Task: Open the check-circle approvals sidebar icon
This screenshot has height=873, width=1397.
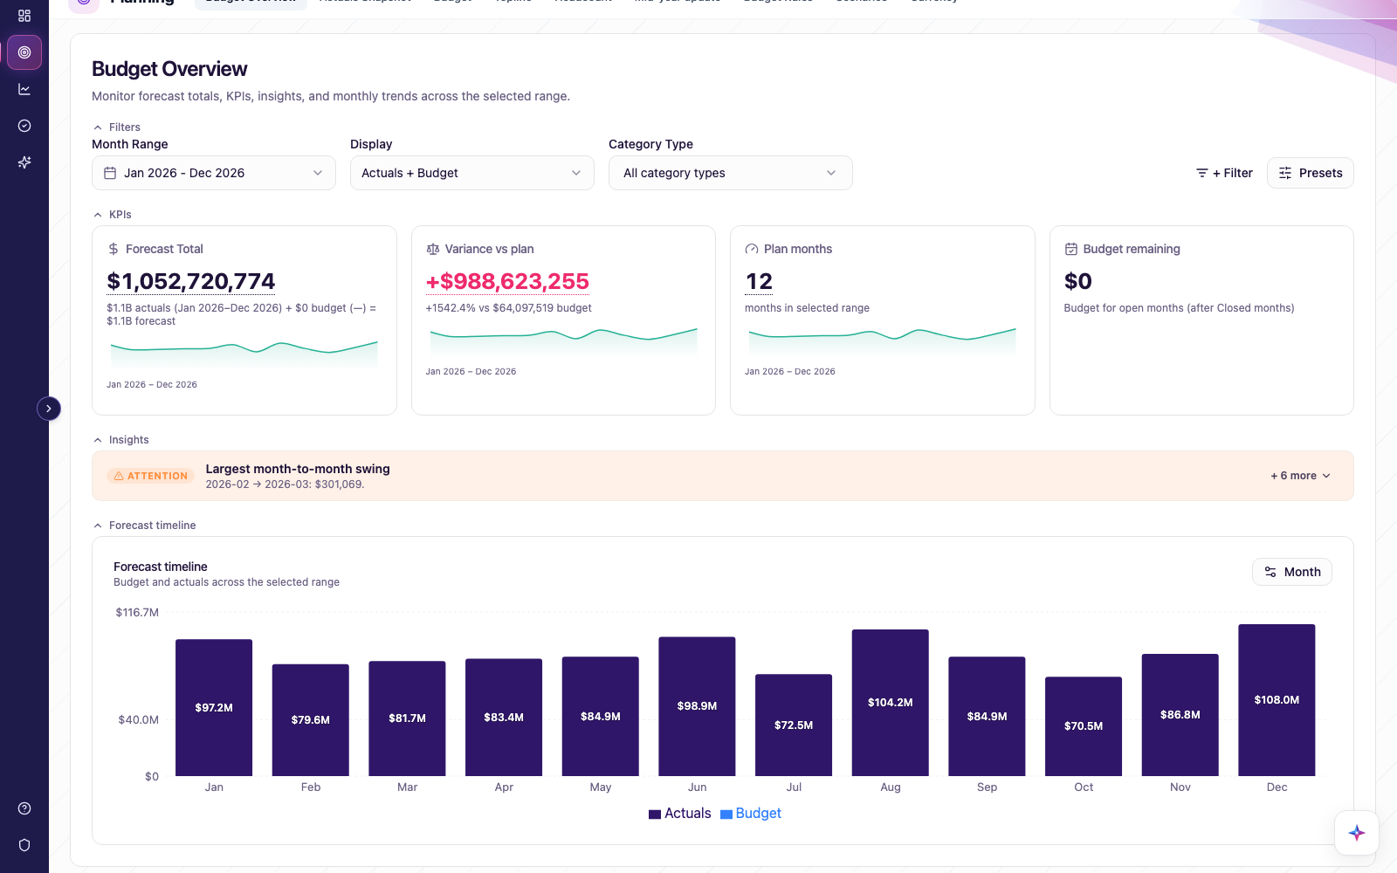Action: coord(24,126)
